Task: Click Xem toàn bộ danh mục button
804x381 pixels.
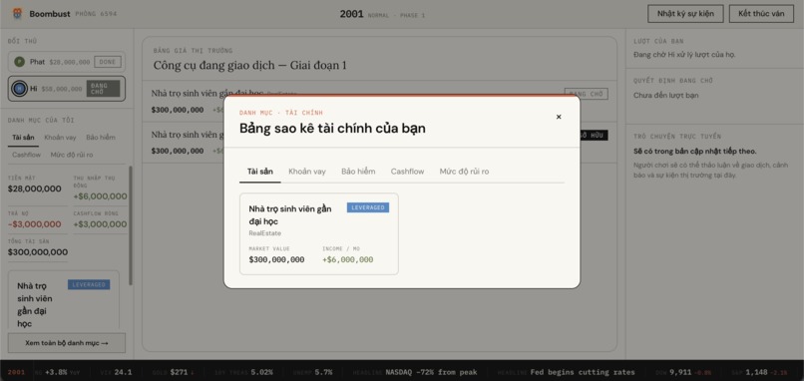Action: [67, 343]
